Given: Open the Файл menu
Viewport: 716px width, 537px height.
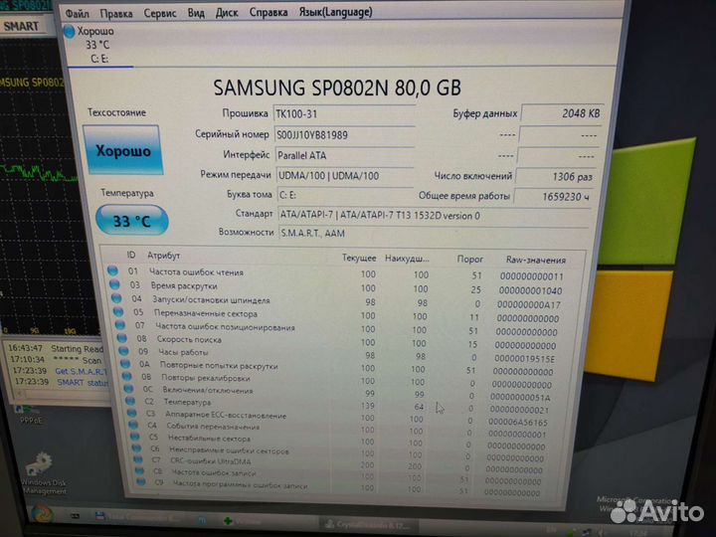Looking at the screenshot, I should point(78,13).
